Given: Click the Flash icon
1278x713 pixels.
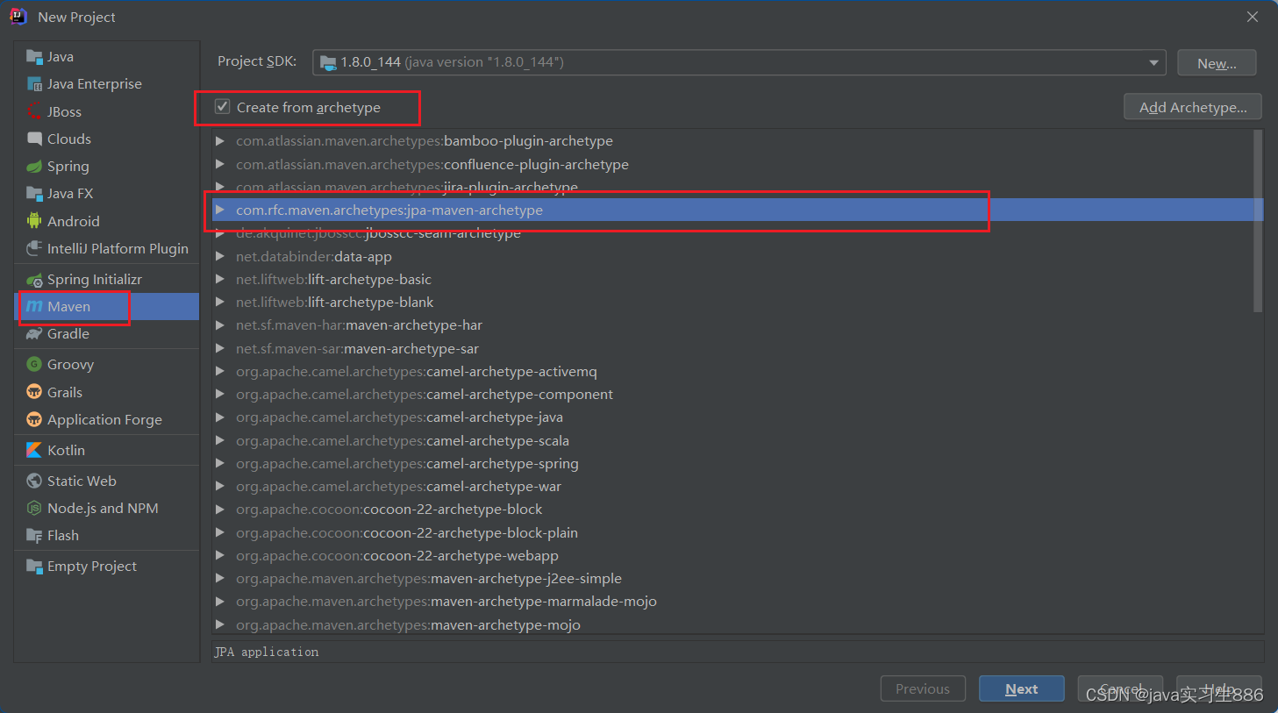Looking at the screenshot, I should [34, 535].
